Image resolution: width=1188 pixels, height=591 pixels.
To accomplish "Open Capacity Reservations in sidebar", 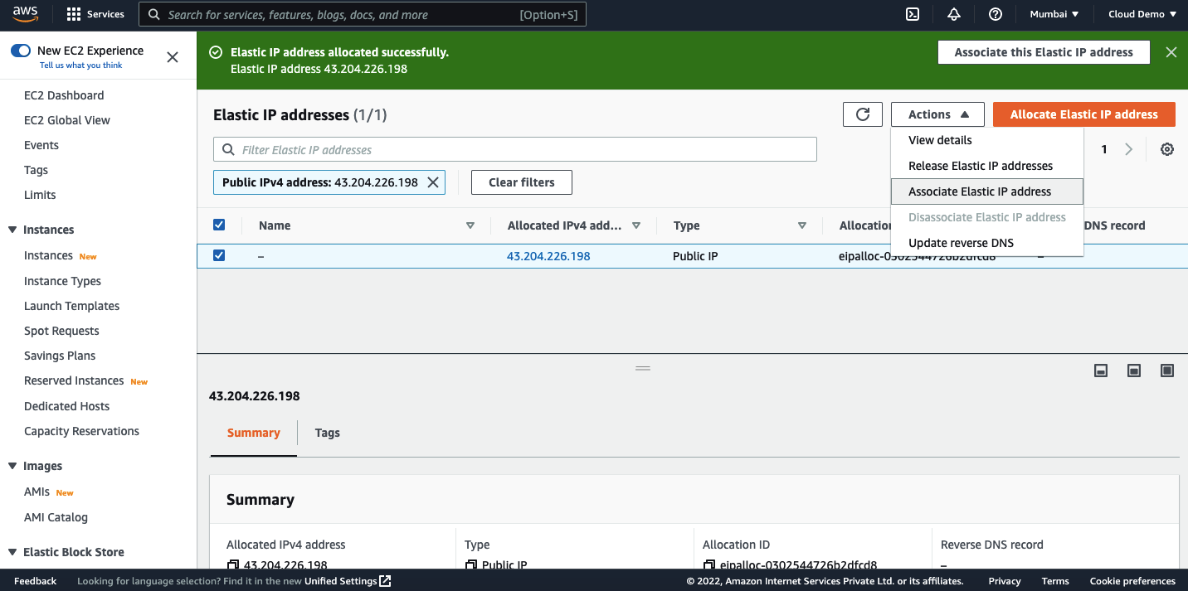I will point(81,431).
